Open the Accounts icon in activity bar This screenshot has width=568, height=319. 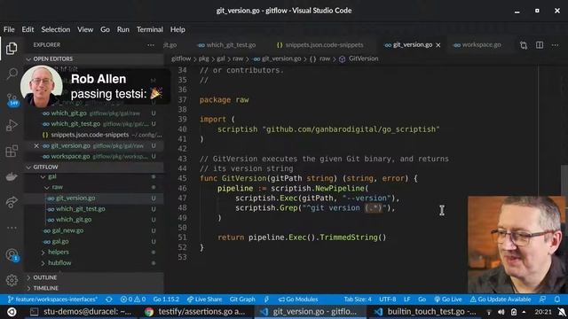[12, 255]
